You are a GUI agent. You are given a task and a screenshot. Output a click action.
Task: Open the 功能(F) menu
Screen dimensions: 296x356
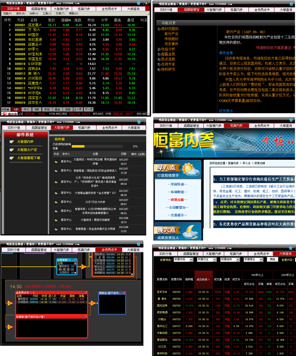click(x=7, y=13)
